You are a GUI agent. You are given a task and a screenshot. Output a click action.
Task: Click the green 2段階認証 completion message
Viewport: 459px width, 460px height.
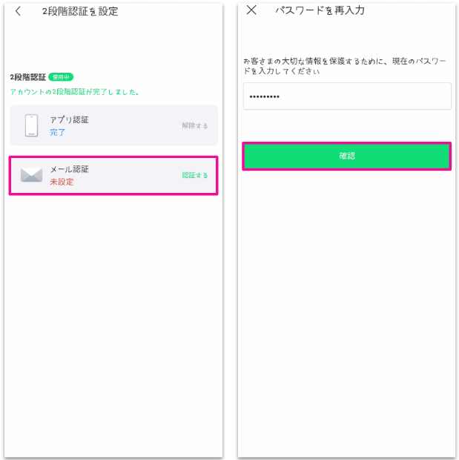click(75, 92)
